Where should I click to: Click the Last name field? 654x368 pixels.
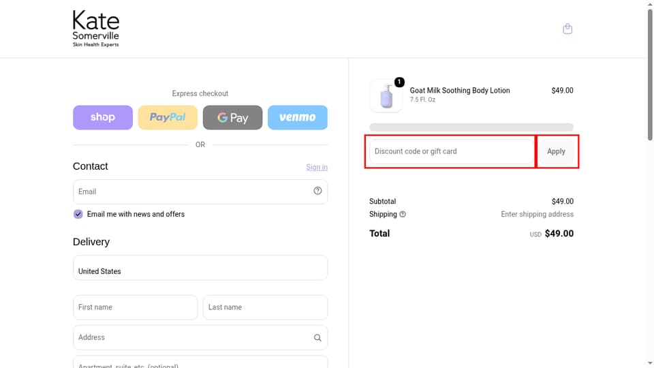[x=265, y=307]
